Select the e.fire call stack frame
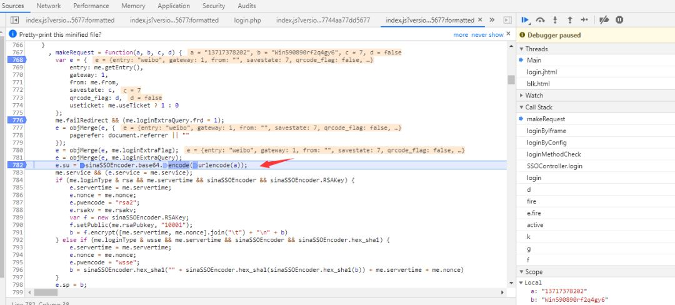The height and width of the screenshot is (305, 675). (x=534, y=213)
